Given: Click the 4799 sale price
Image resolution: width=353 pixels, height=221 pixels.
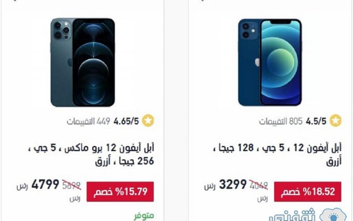Looking at the screenshot, I should pos(45,184).
